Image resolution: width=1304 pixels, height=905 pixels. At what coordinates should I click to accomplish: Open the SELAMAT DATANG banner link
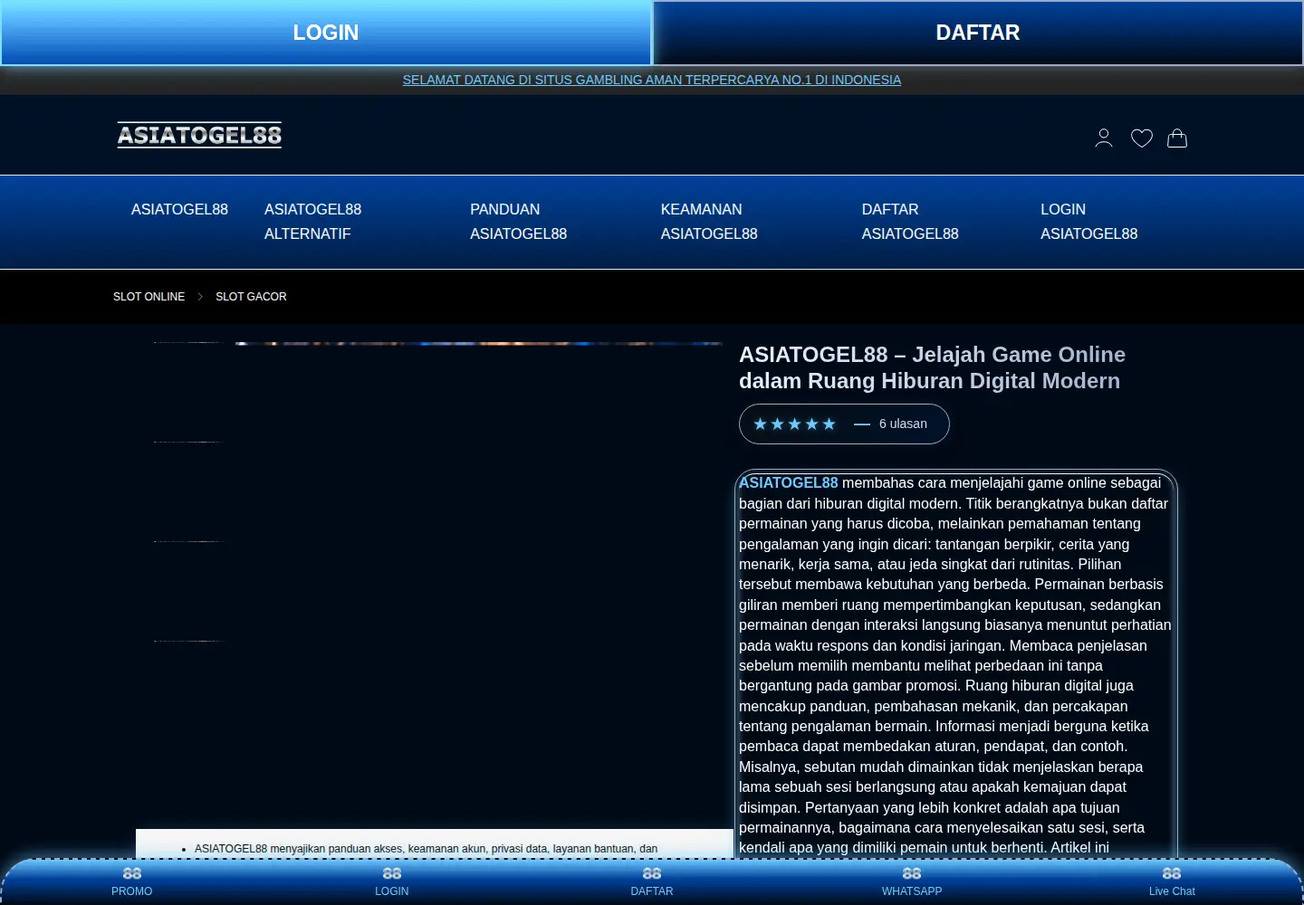(651, 80)
